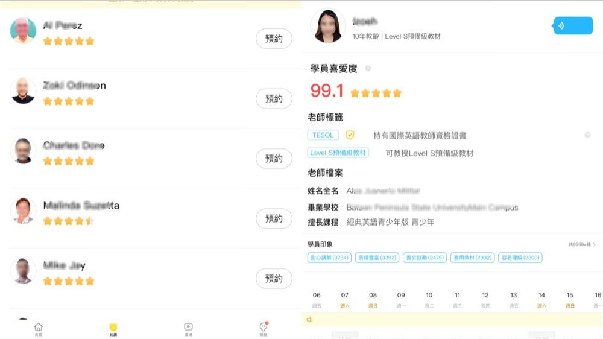Screen dimensions: 603x339
Task: Select date 10 週二 in the calendar
Action: point(429,299)
